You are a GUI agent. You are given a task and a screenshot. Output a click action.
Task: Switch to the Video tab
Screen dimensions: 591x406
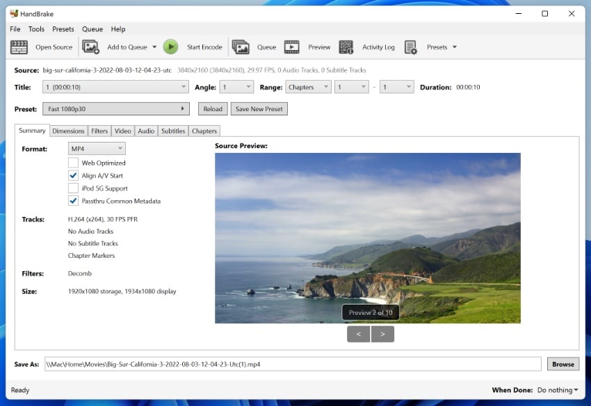click(x=123, y=131)
